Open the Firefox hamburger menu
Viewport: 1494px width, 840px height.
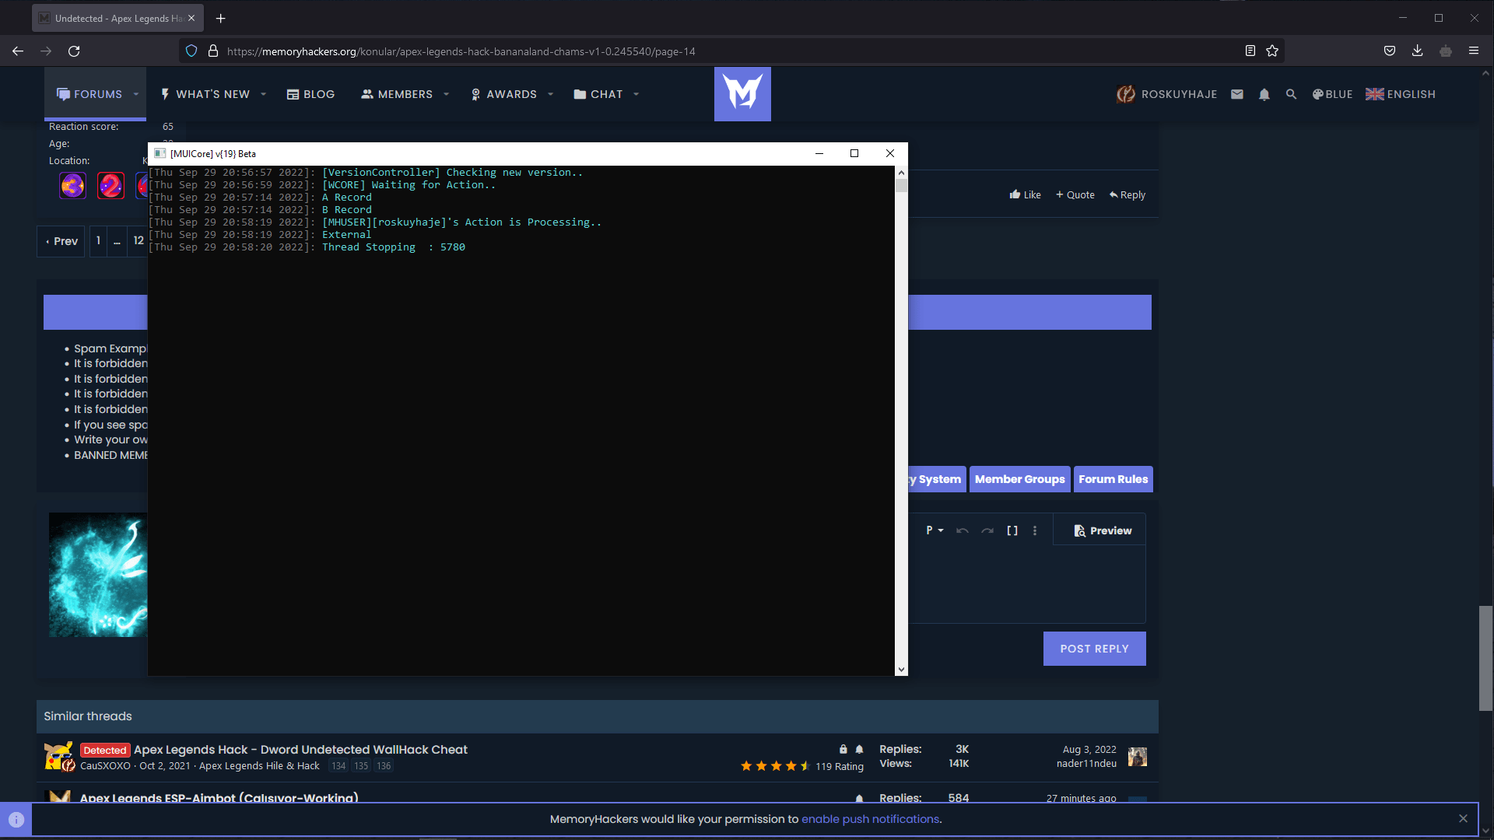tap(1474, 51)
